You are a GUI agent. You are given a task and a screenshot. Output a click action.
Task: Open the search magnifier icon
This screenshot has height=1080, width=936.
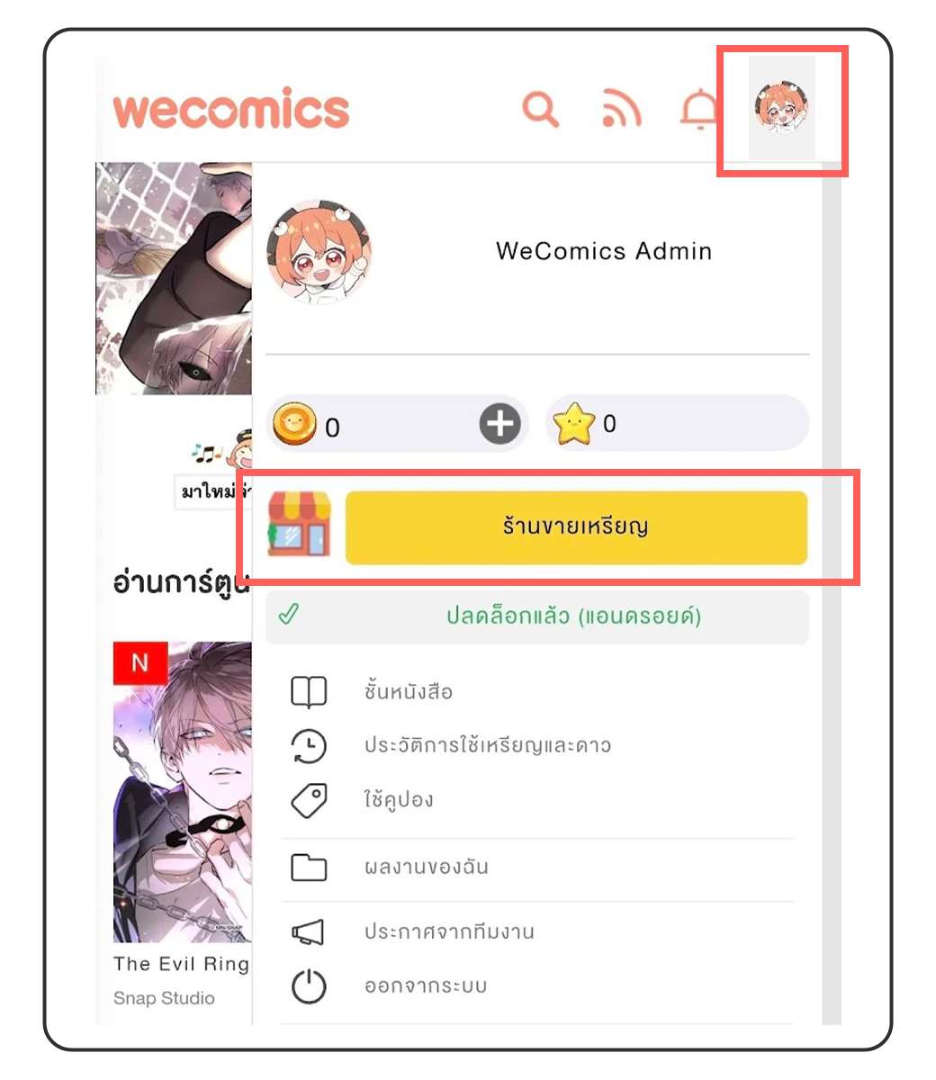point(541,110)
